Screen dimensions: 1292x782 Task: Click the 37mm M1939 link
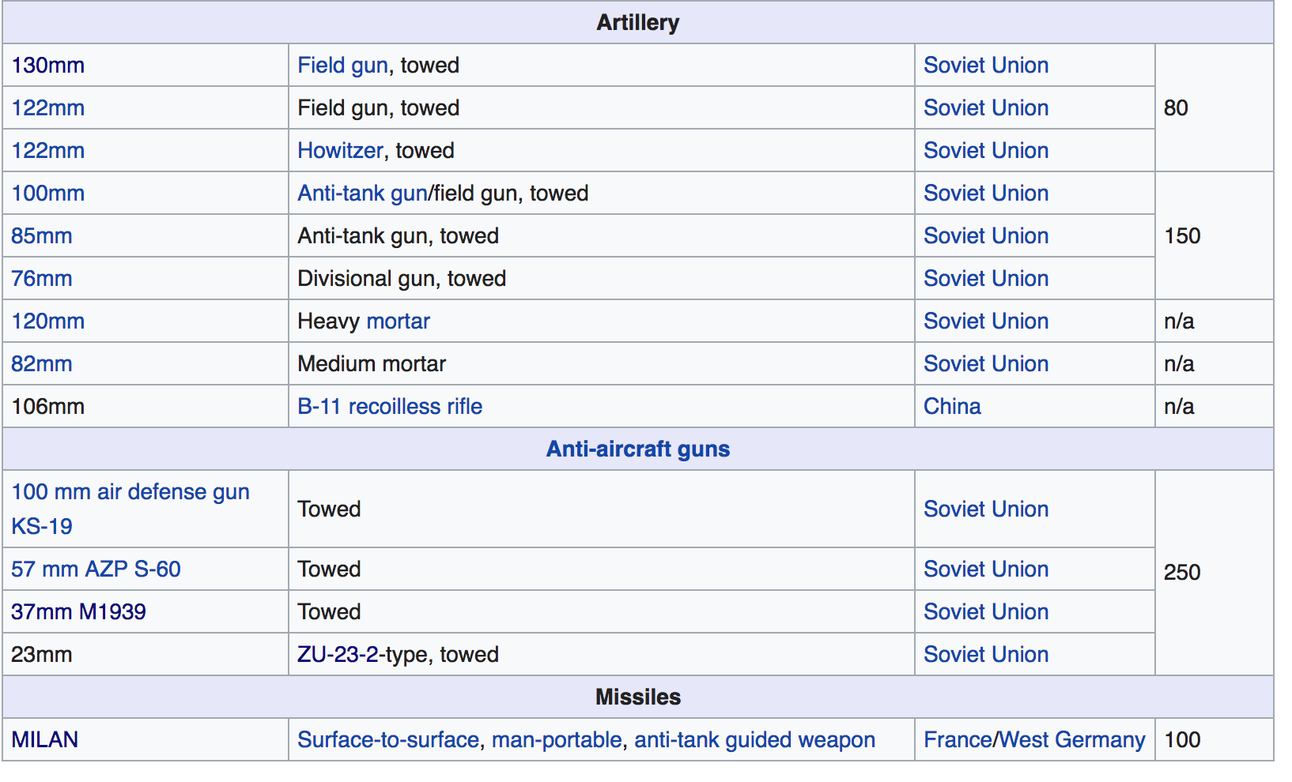coord(78,611)
